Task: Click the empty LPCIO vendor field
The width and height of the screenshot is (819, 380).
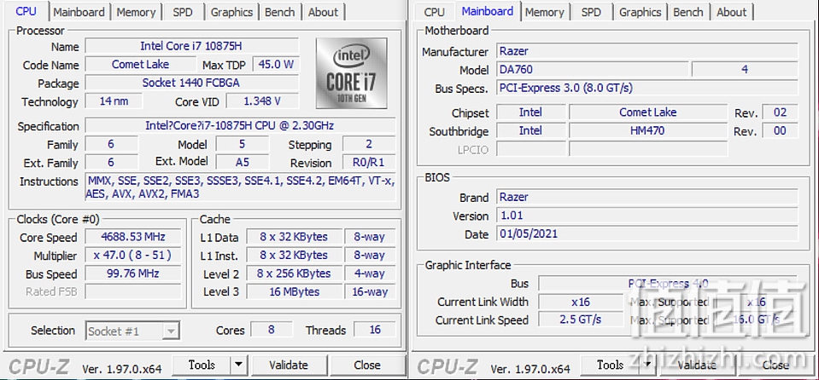Action: pyautogui.click(x=530, y=149)
